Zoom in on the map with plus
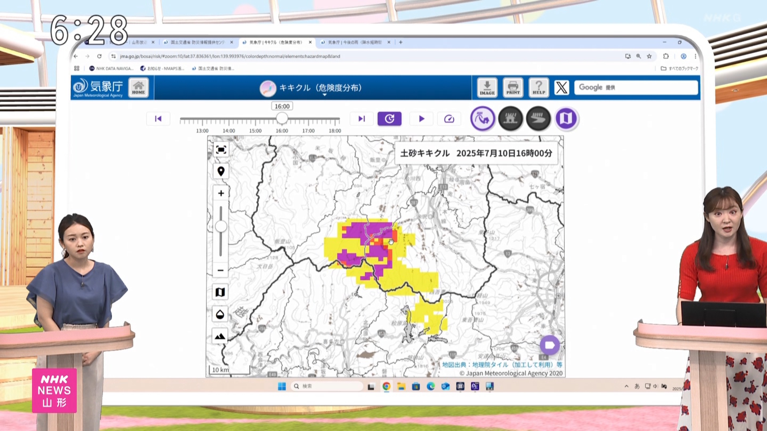 click(221, 193)
